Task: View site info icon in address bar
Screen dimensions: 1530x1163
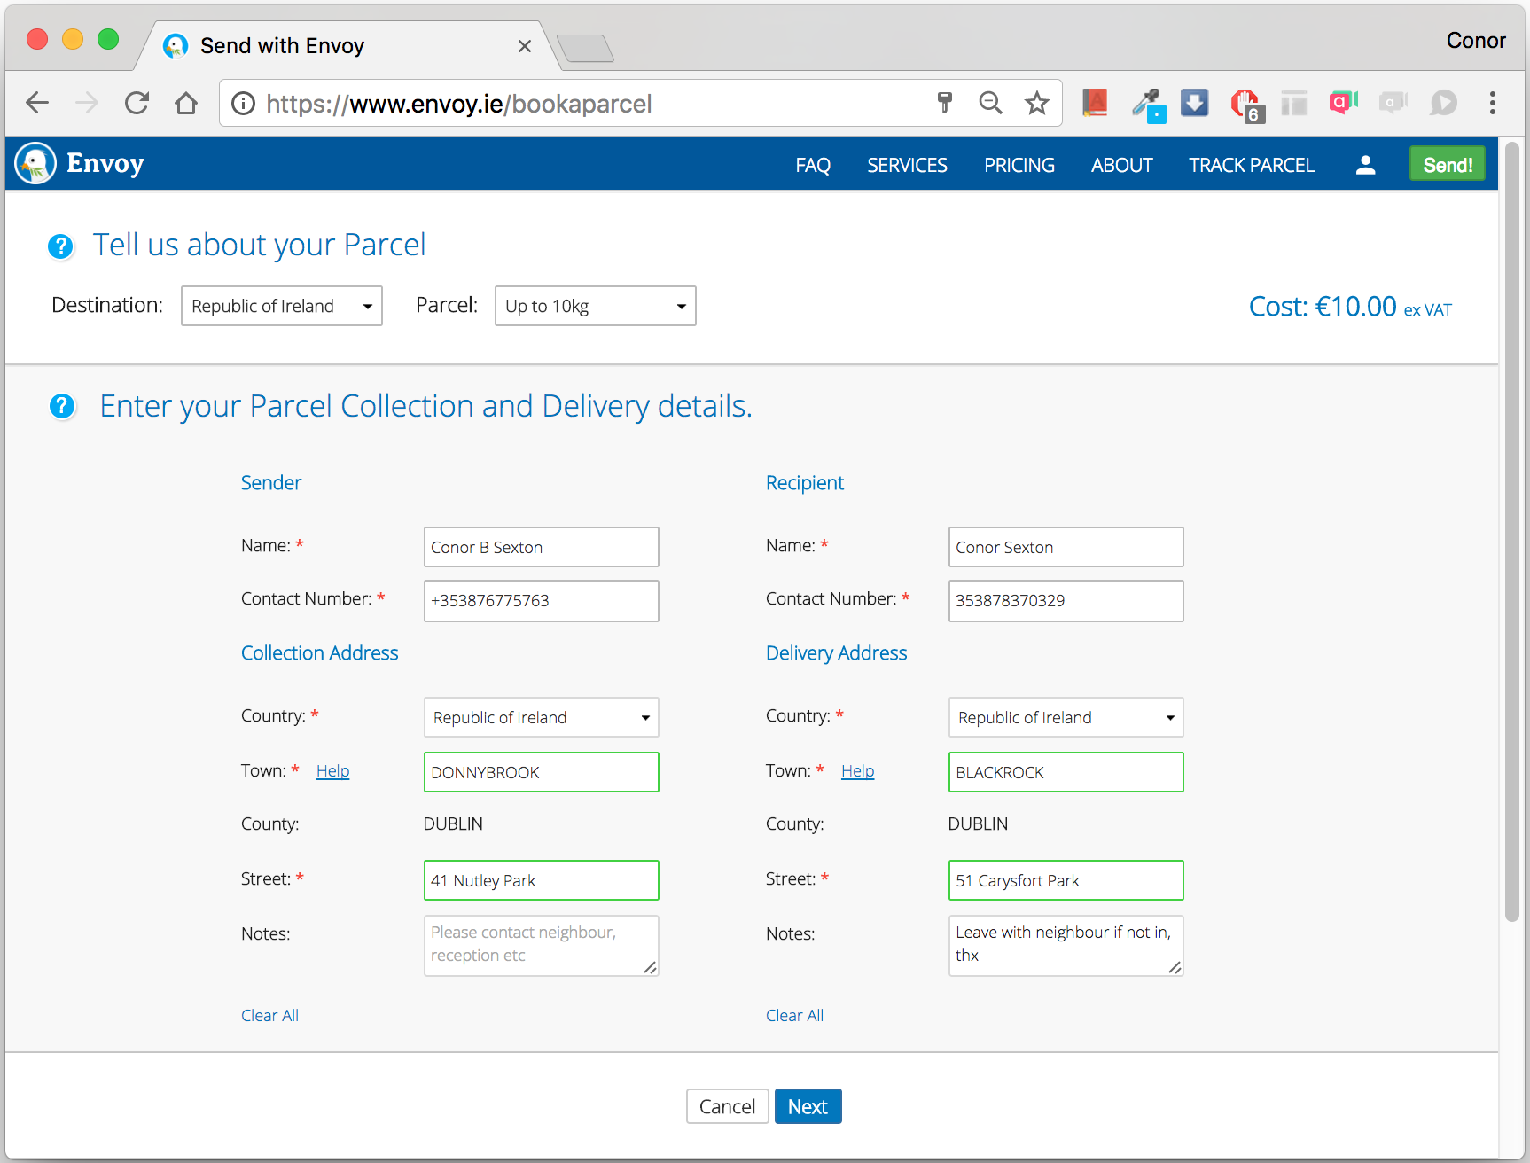Action: pos(243,104)
